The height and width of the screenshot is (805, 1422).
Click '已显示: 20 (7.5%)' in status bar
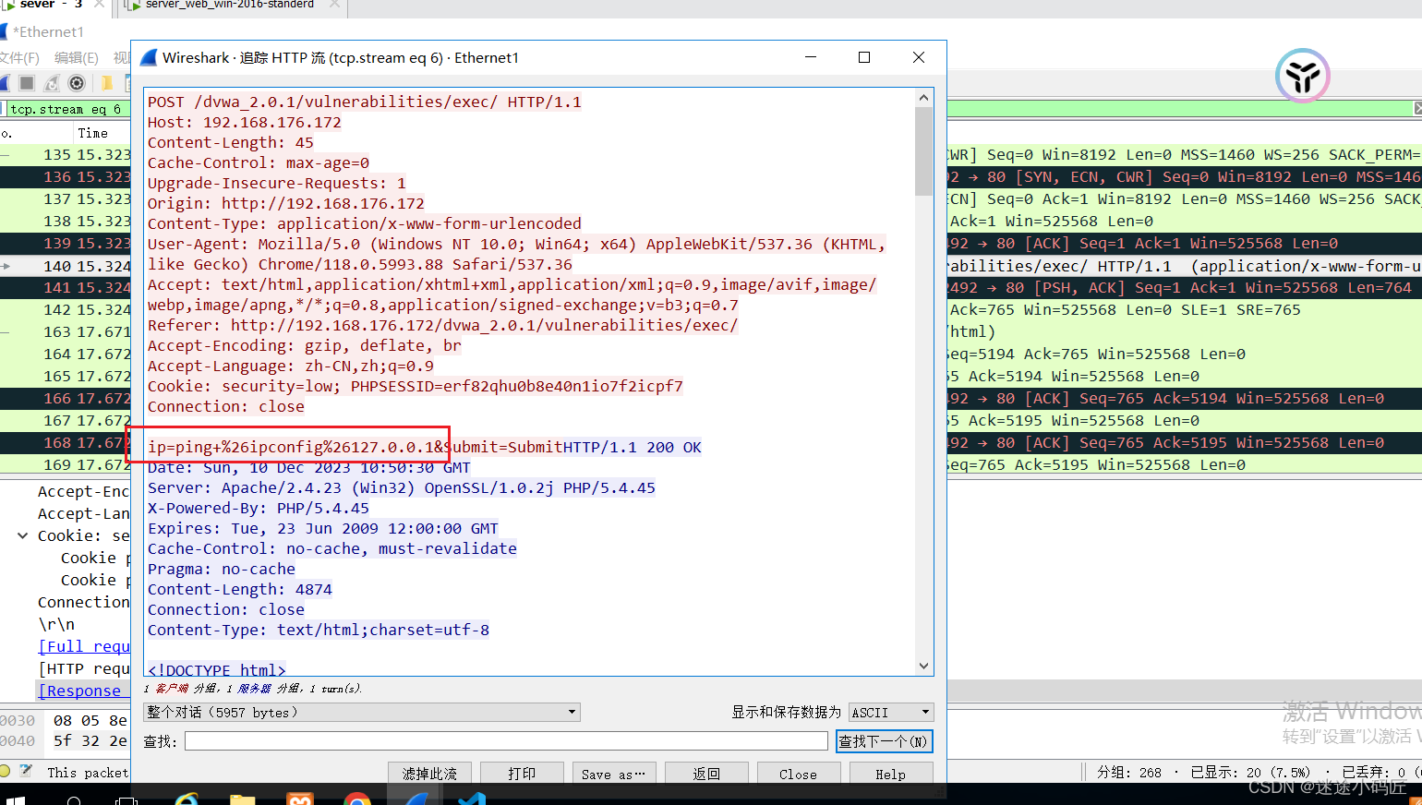(1250, 772)
